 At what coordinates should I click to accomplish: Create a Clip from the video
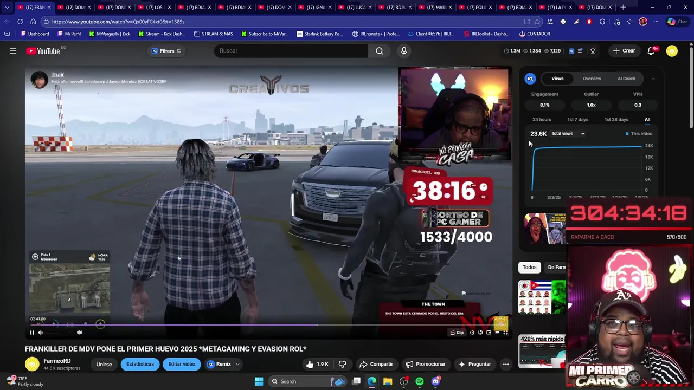[x=458, y=333]
